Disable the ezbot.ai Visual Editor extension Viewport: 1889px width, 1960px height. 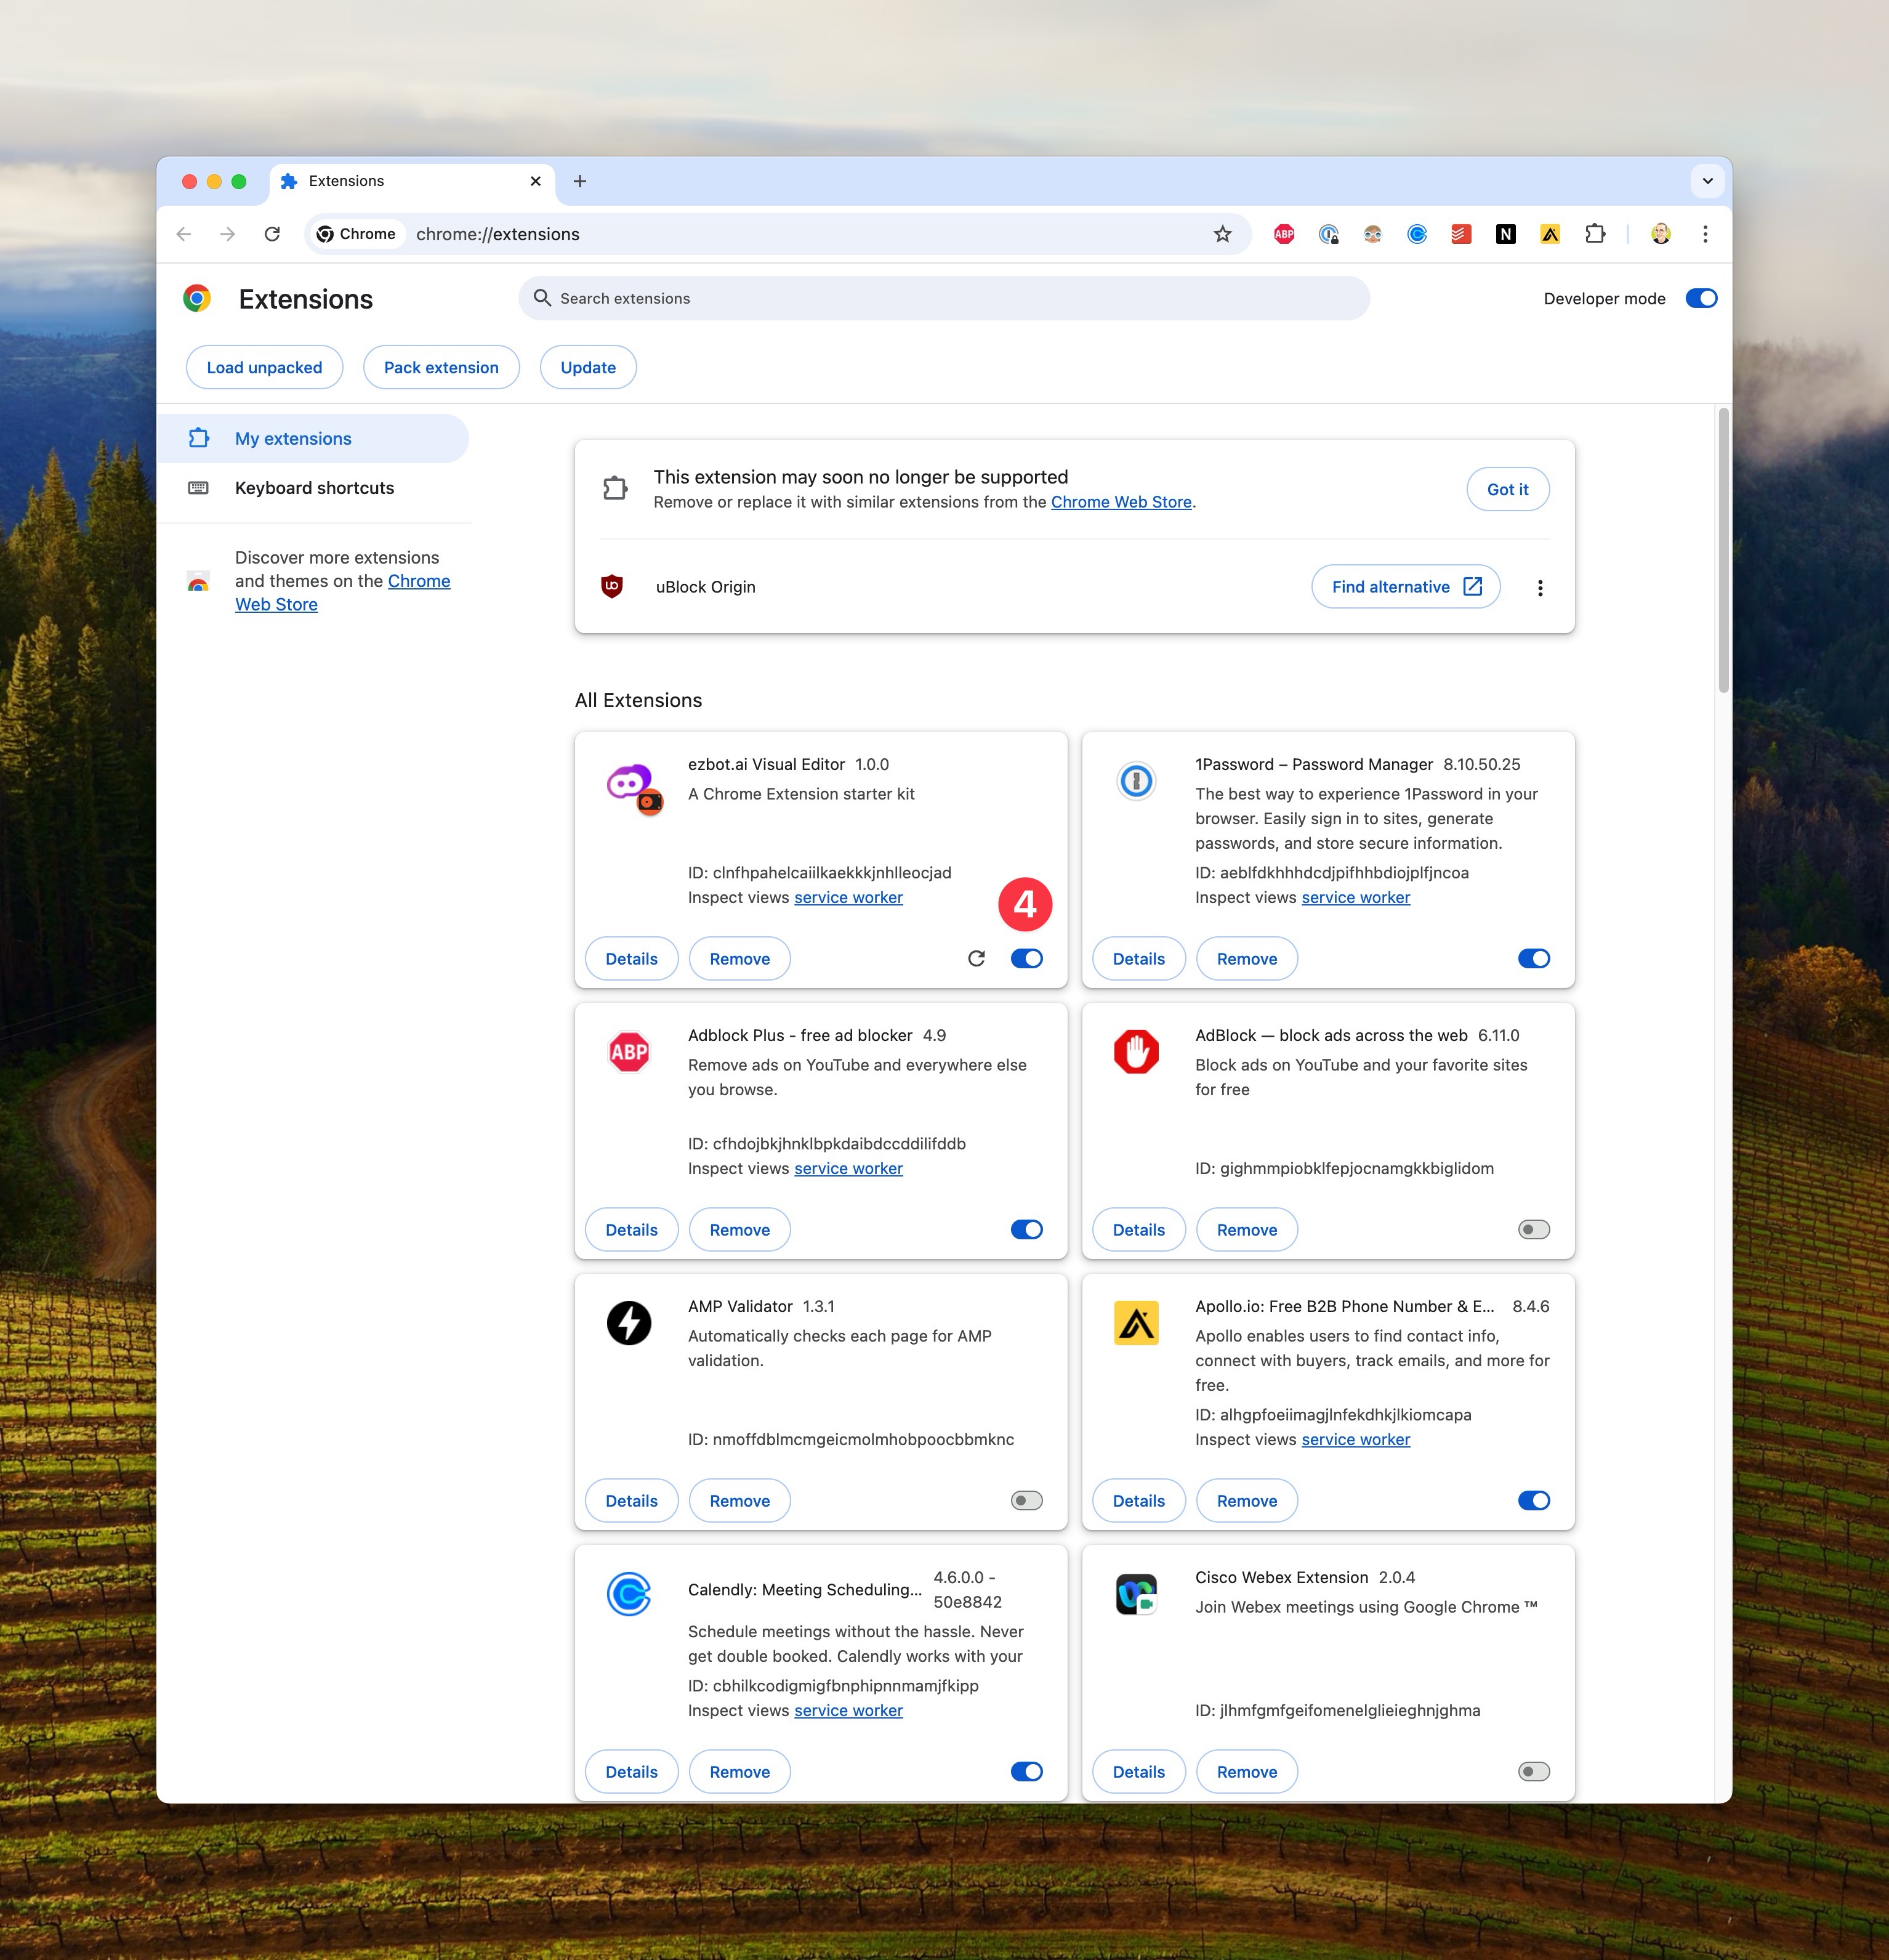(1026, 958)
